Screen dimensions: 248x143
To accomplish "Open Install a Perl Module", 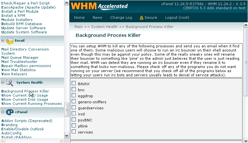I will tap(20, 11).
